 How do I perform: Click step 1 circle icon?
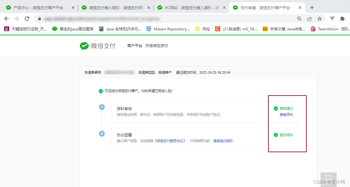click(102, 107)
